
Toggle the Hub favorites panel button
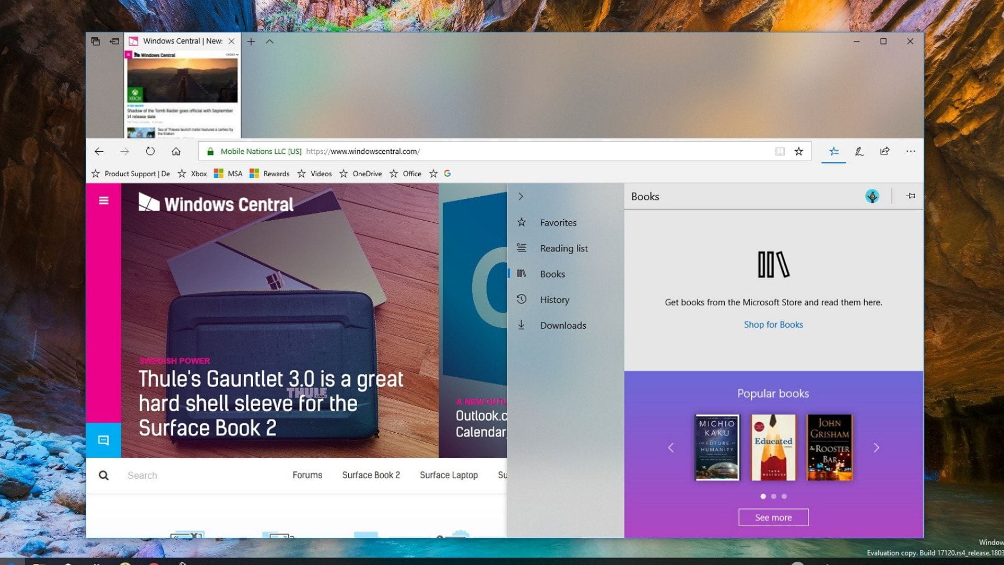[x=834, y=151]
